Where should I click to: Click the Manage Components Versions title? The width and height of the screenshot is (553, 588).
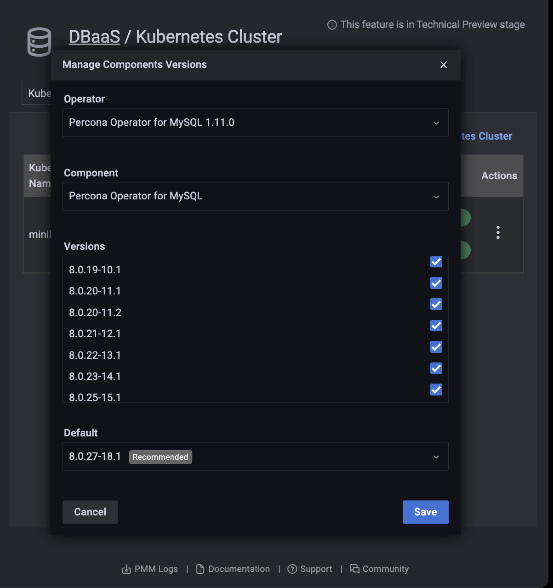tap(135, 65)
